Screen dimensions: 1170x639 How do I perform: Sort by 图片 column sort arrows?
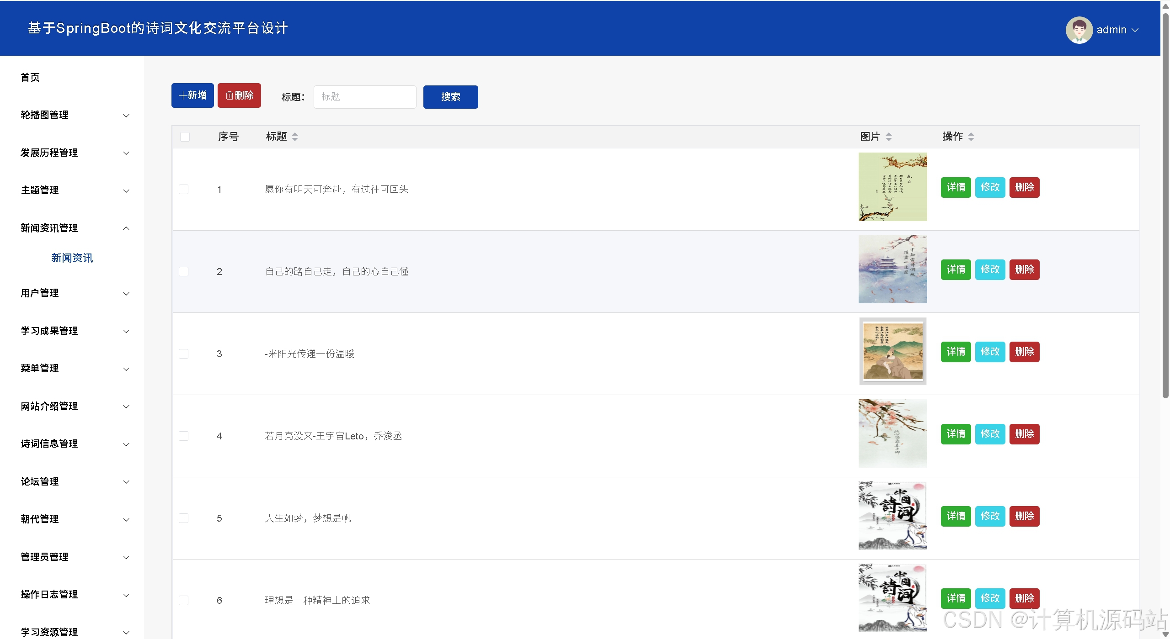coord(889,137)
